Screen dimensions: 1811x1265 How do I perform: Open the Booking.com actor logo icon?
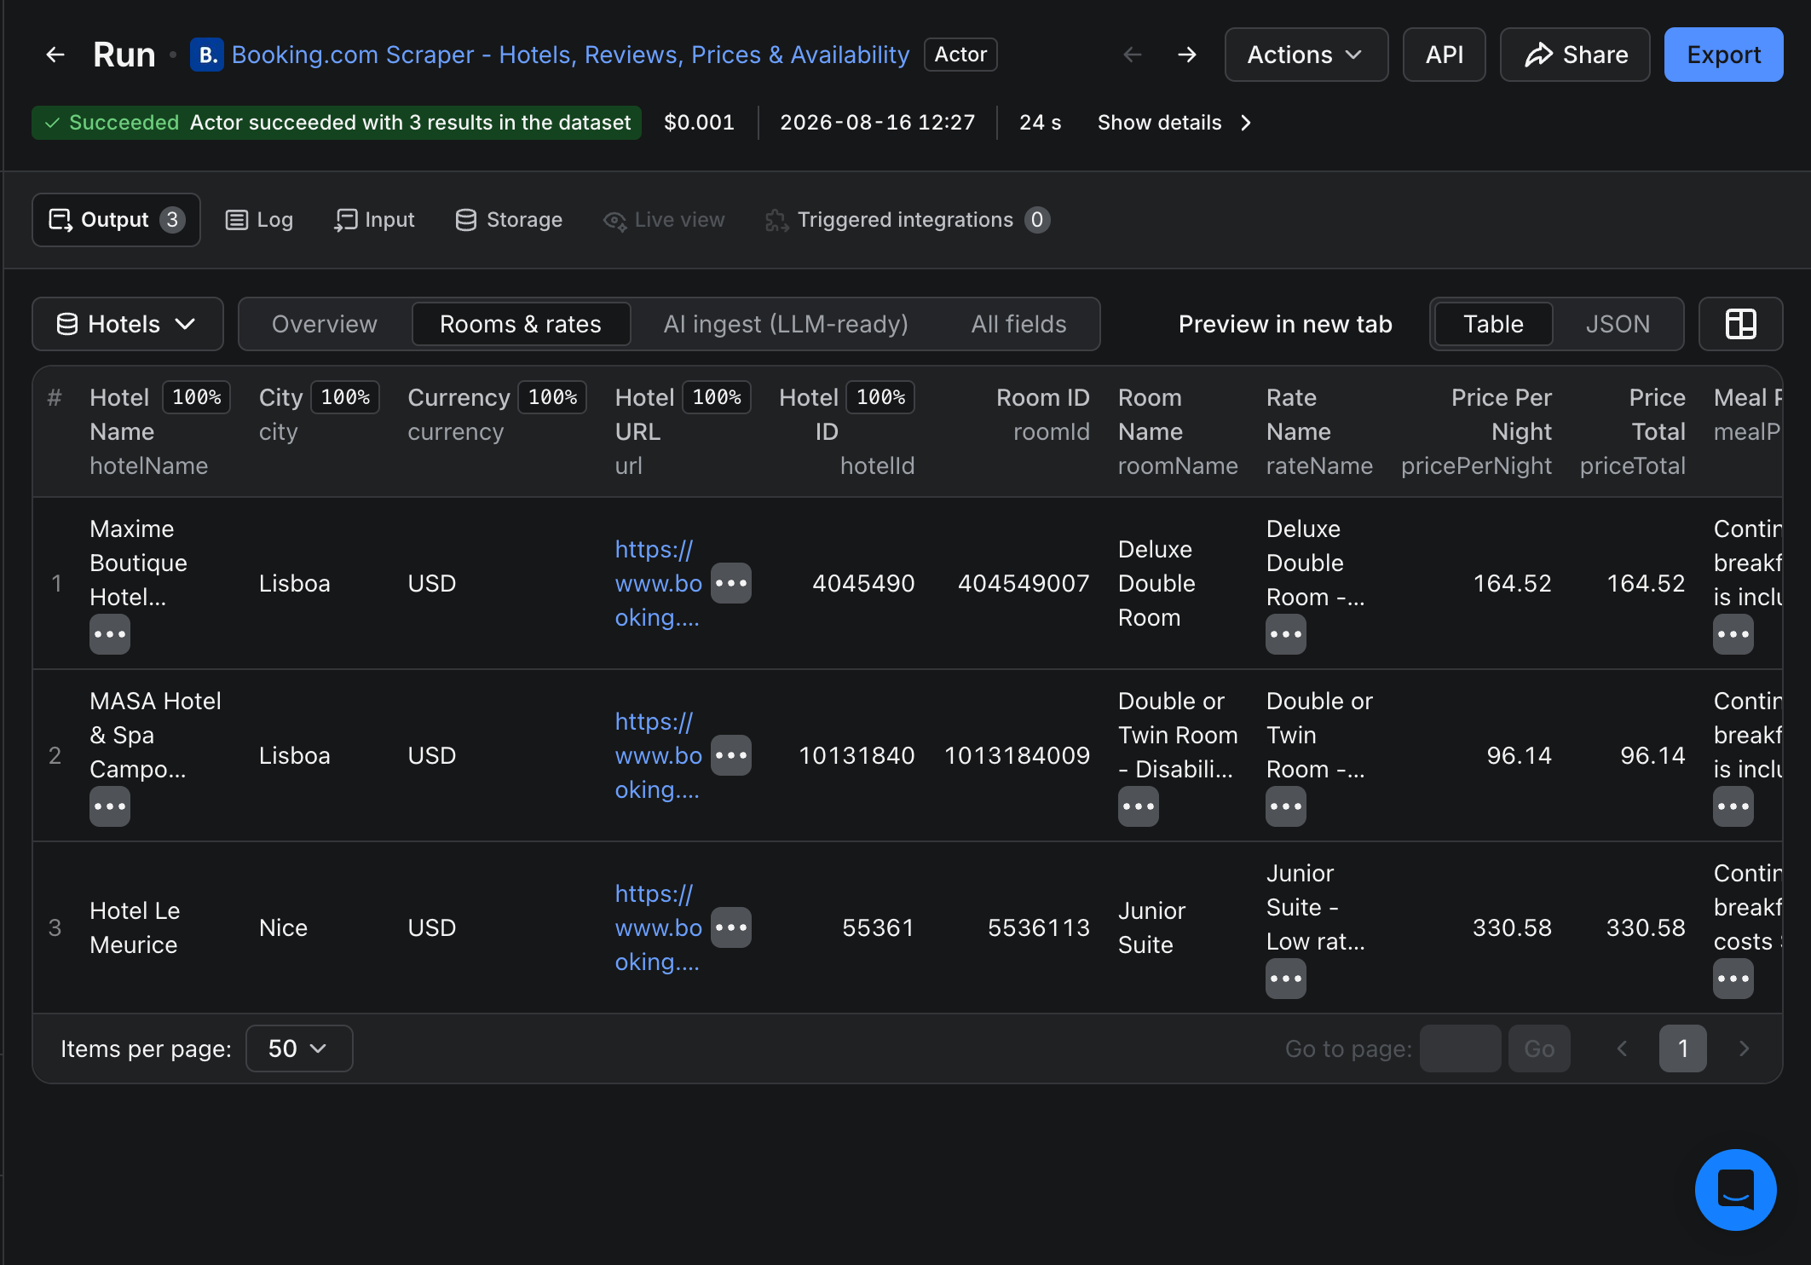tap(206, 55)
